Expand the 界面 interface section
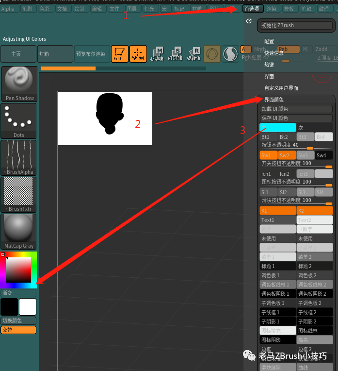Image resolution: width=338 pixels, height=371 pixels. 269,76
